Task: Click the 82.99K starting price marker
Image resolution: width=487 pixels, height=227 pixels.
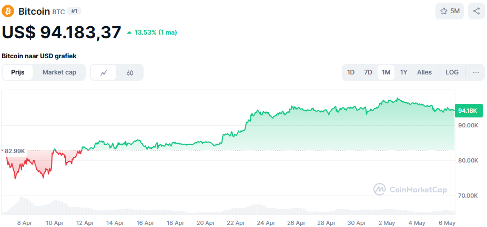Action: pyautogui.click(x=15, y=151)
